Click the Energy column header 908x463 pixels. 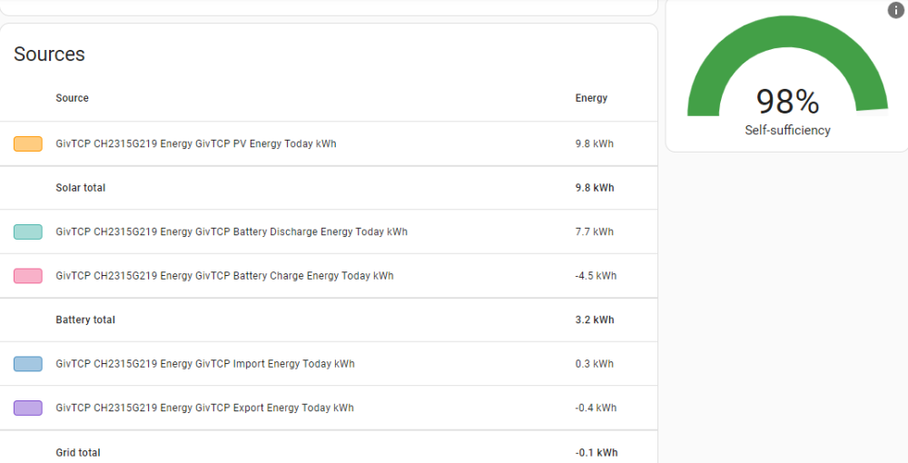click(591, 98)
